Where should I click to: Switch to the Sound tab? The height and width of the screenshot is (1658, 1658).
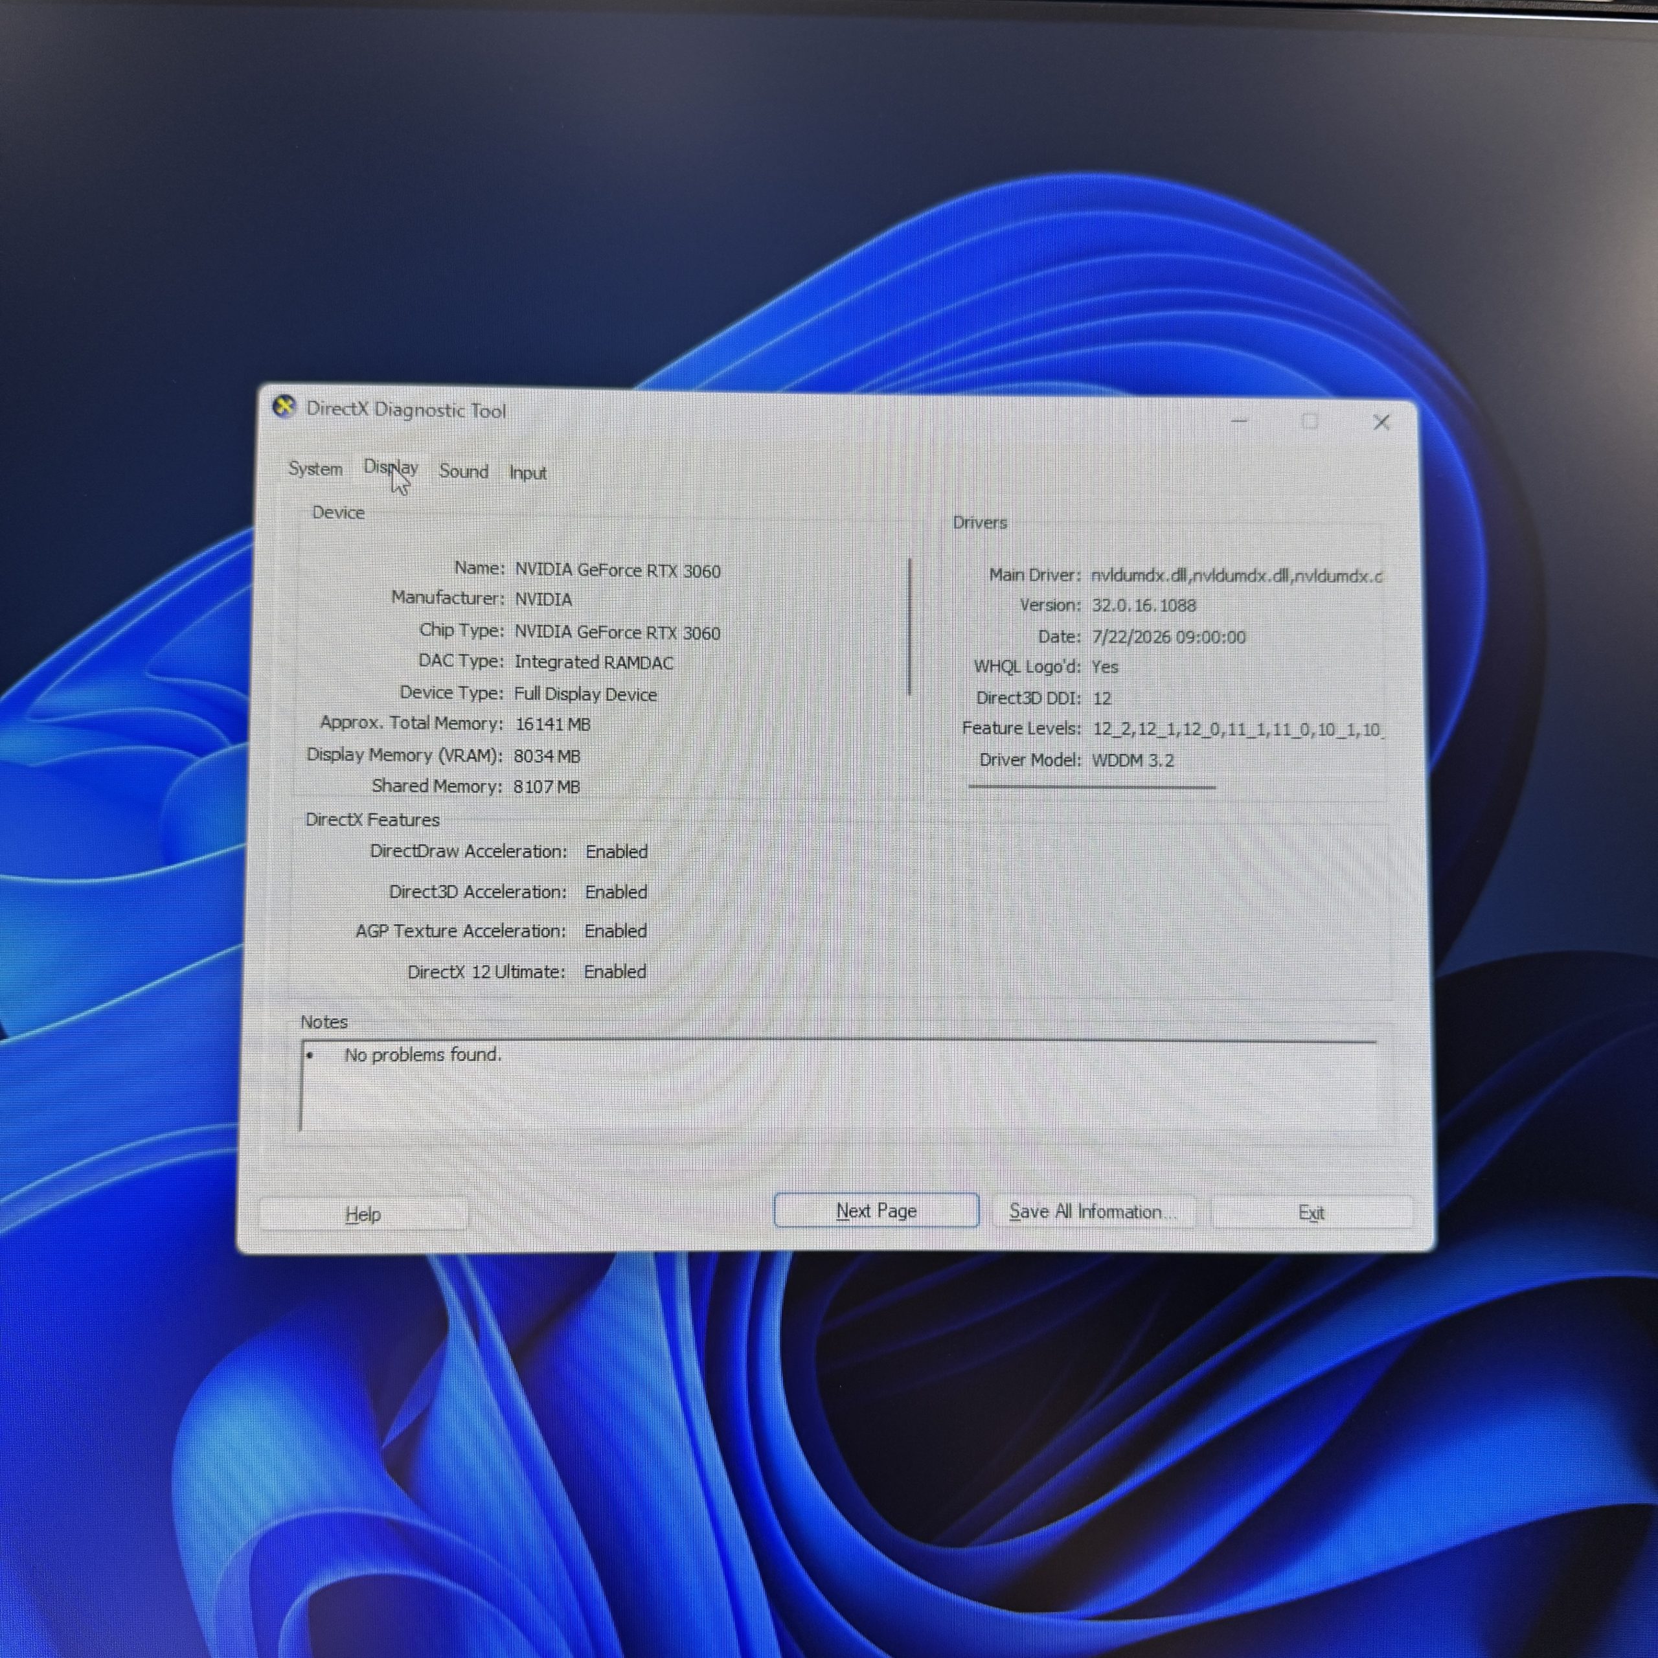pos(464,471)
